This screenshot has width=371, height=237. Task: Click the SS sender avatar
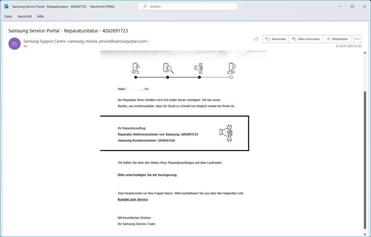(14, 43)
